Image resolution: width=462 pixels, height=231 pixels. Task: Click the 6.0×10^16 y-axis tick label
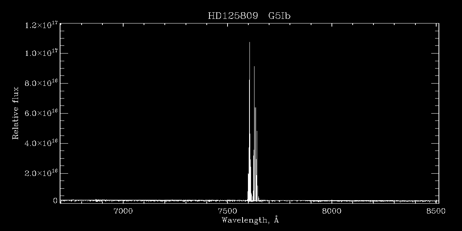point(41,113)
